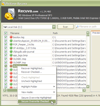Click the Piriform Recuva title bar icon
Image resolution: width=100 pixels, height=106 pixels.
click(3, 4)
